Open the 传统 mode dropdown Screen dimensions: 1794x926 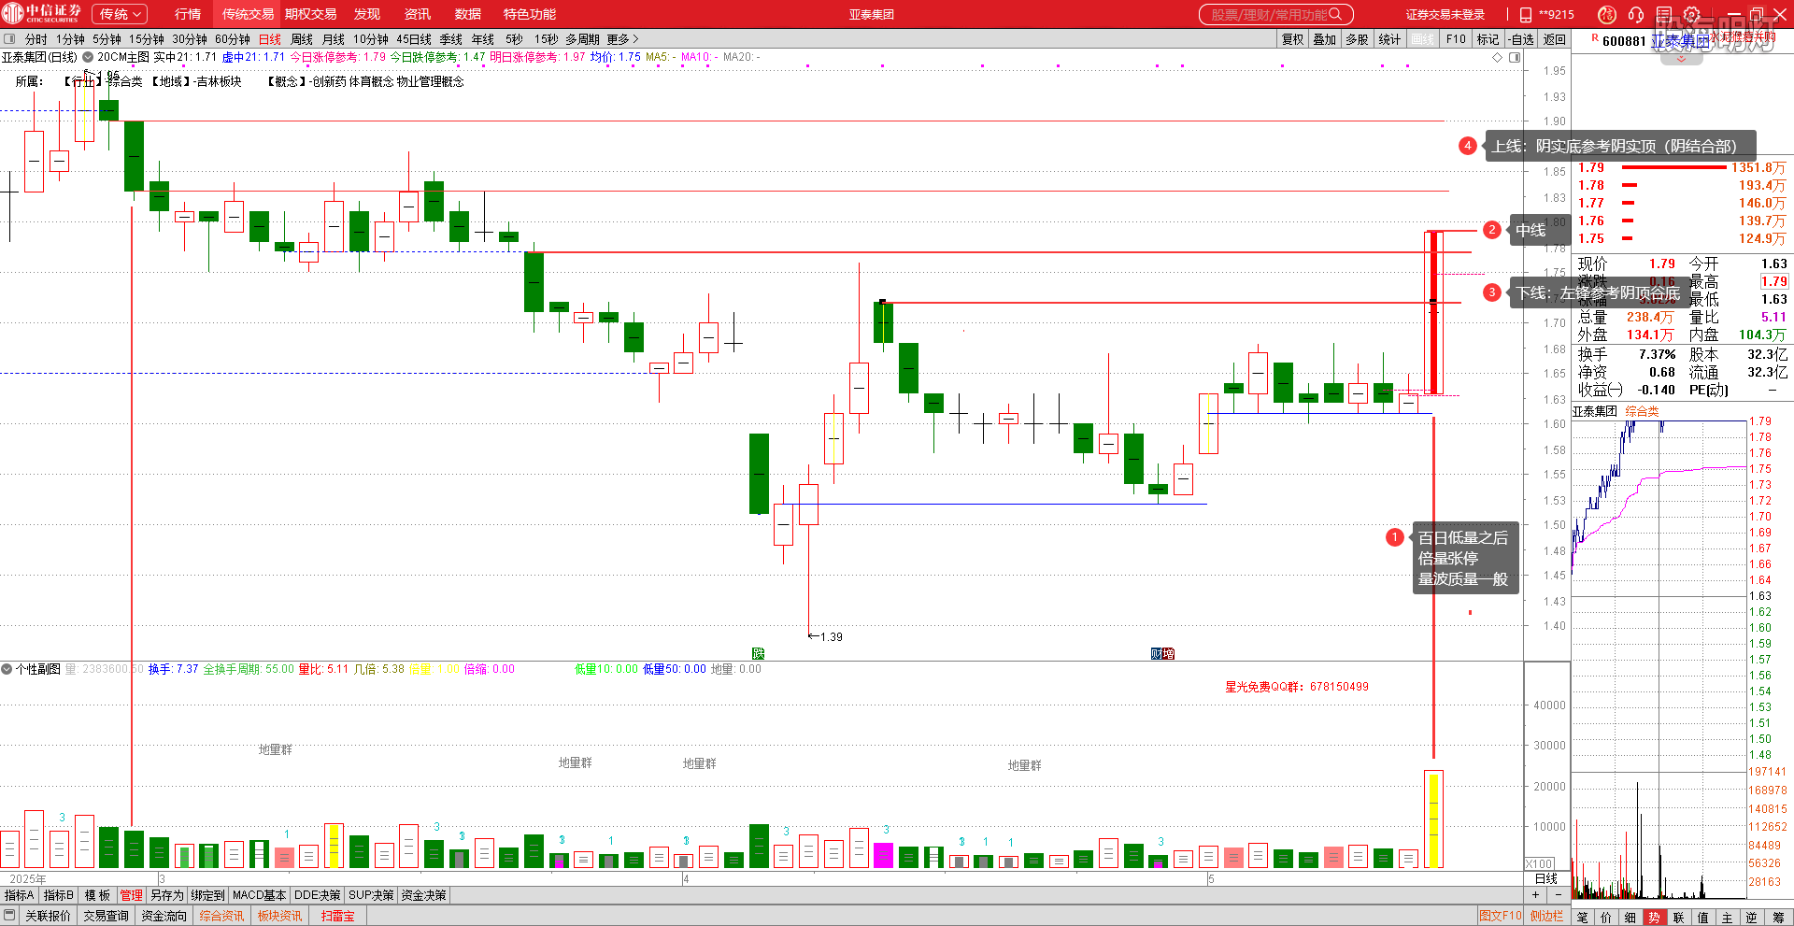120,14
